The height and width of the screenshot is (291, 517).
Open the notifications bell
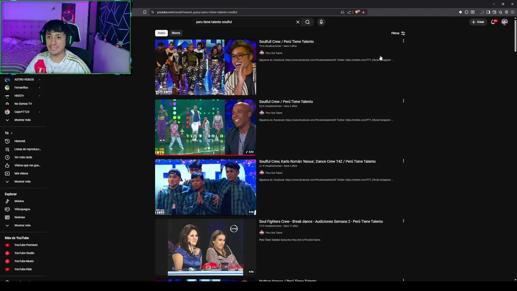[493, 22]
